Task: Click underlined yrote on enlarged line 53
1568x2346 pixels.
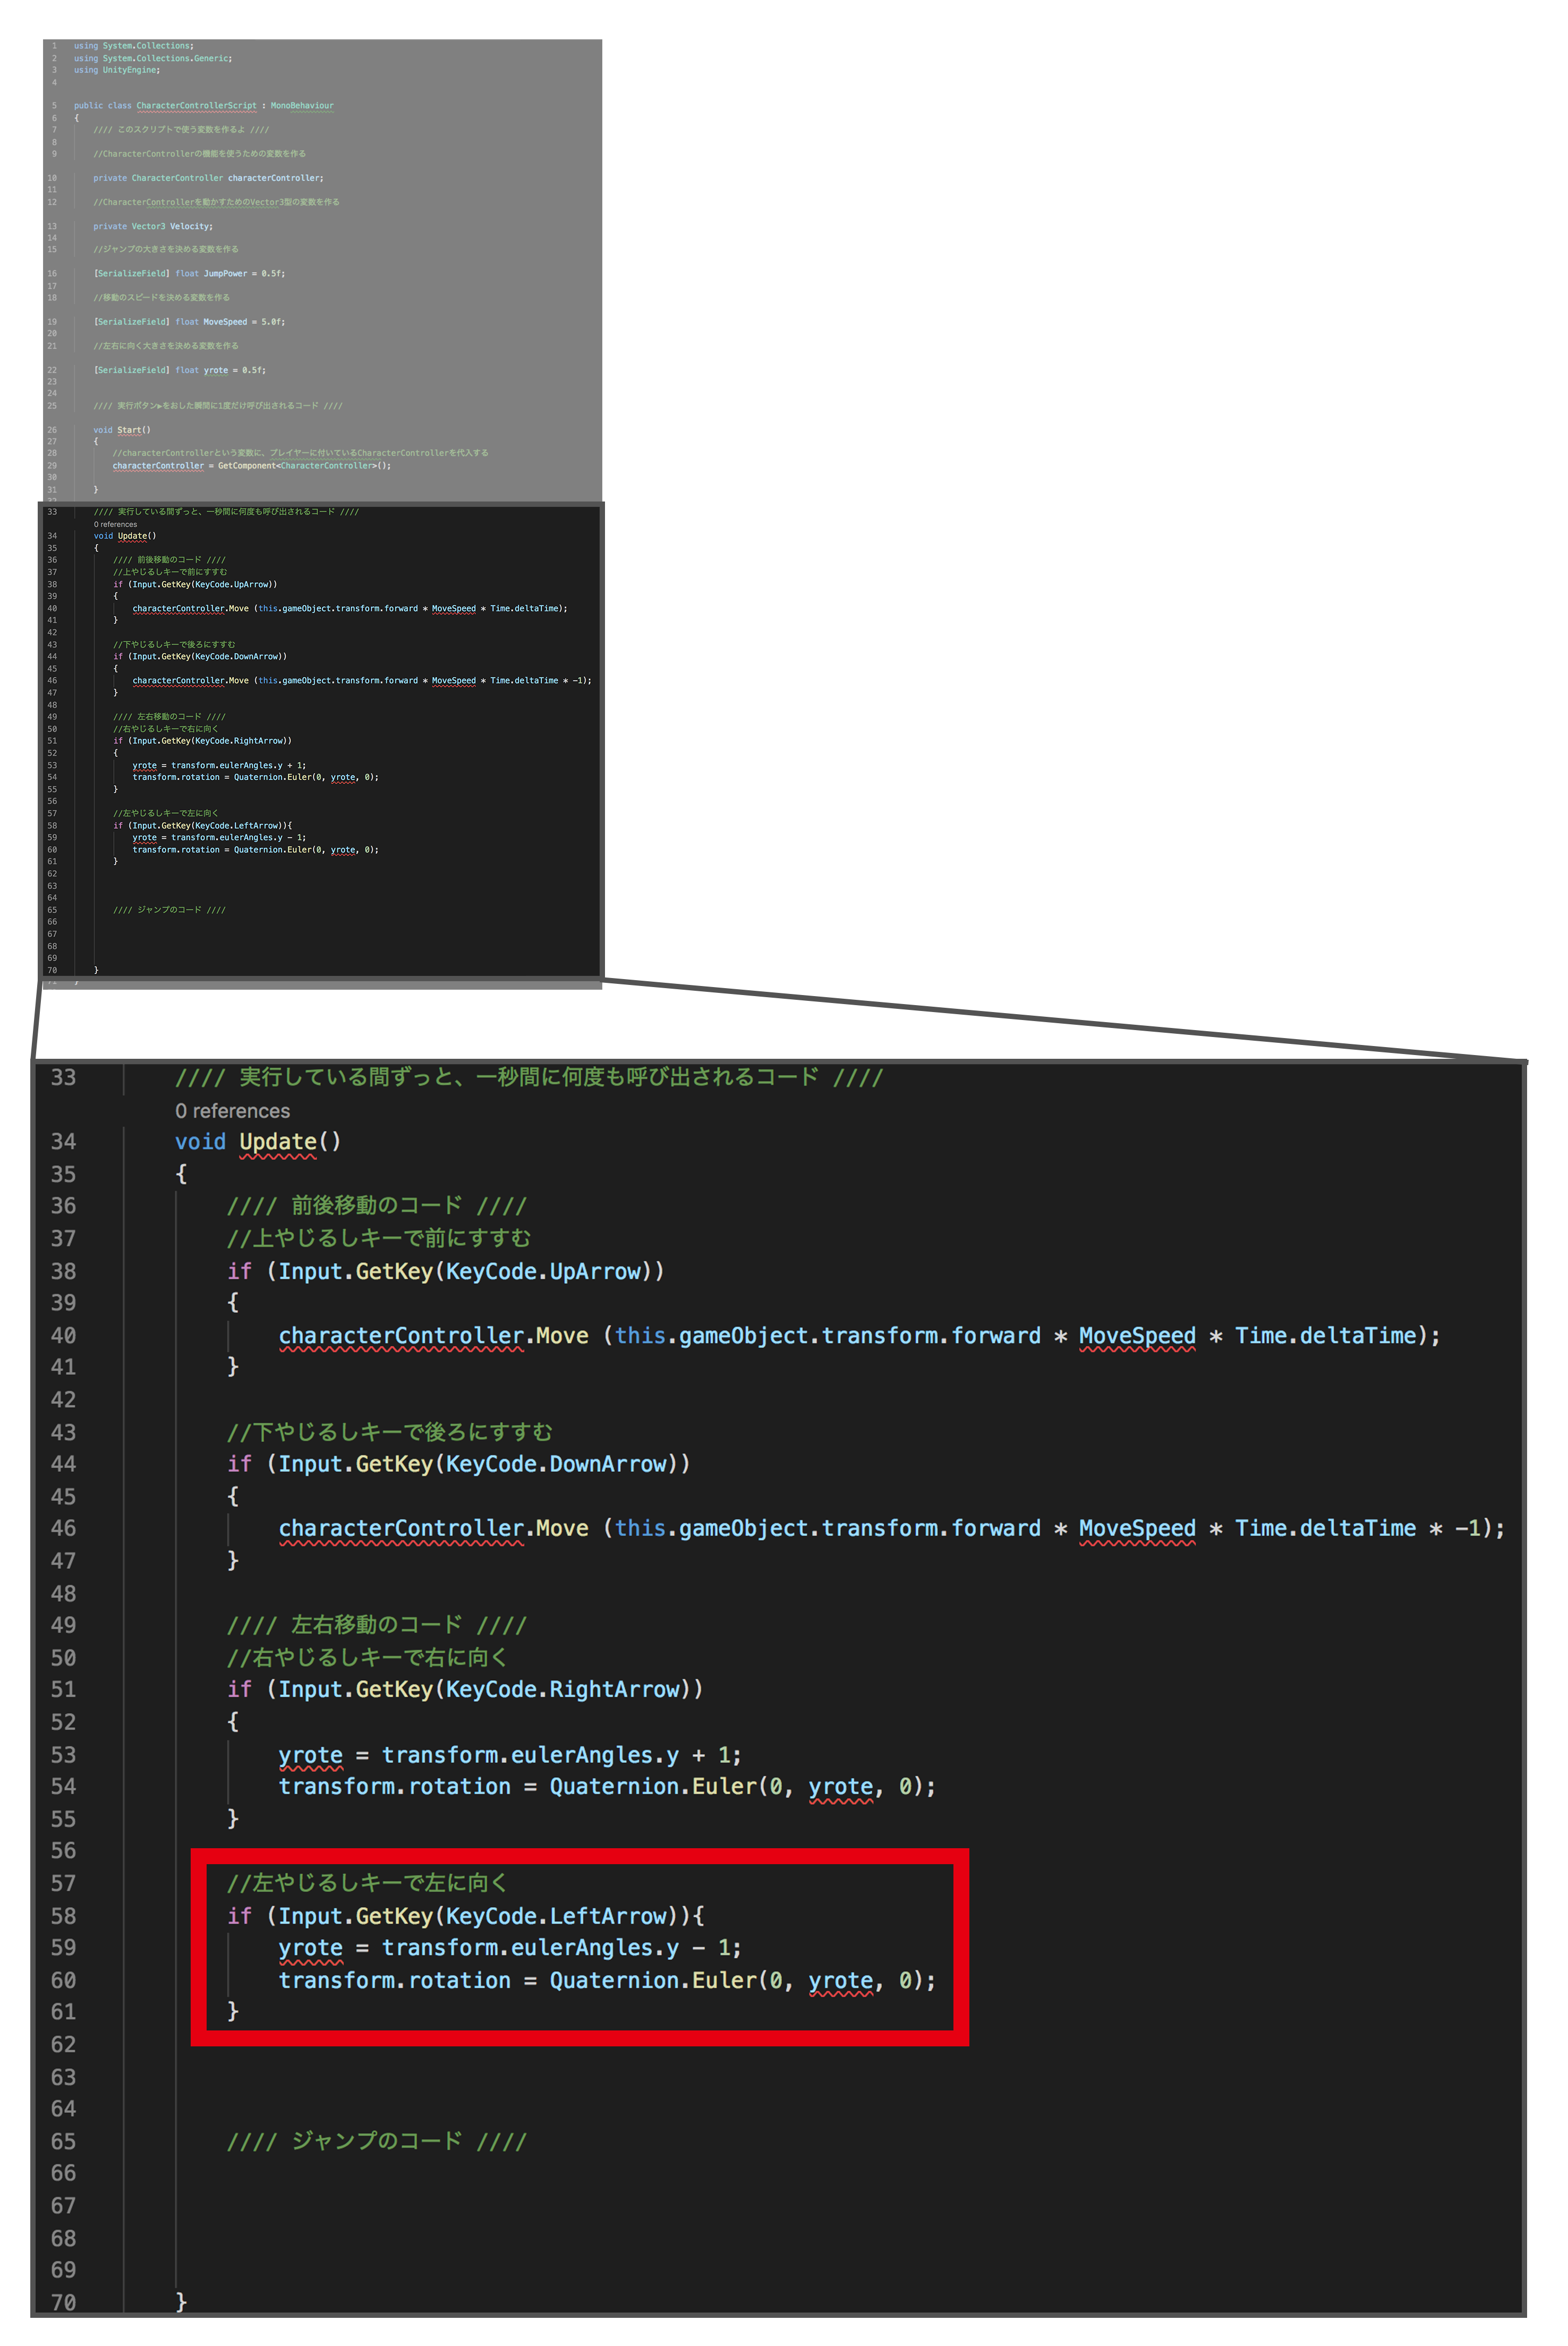Action: [310, 1755]
